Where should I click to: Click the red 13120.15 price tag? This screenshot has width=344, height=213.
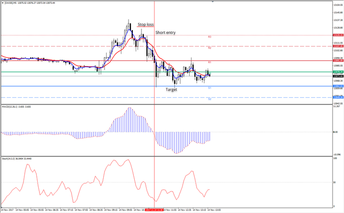point(338,35)
